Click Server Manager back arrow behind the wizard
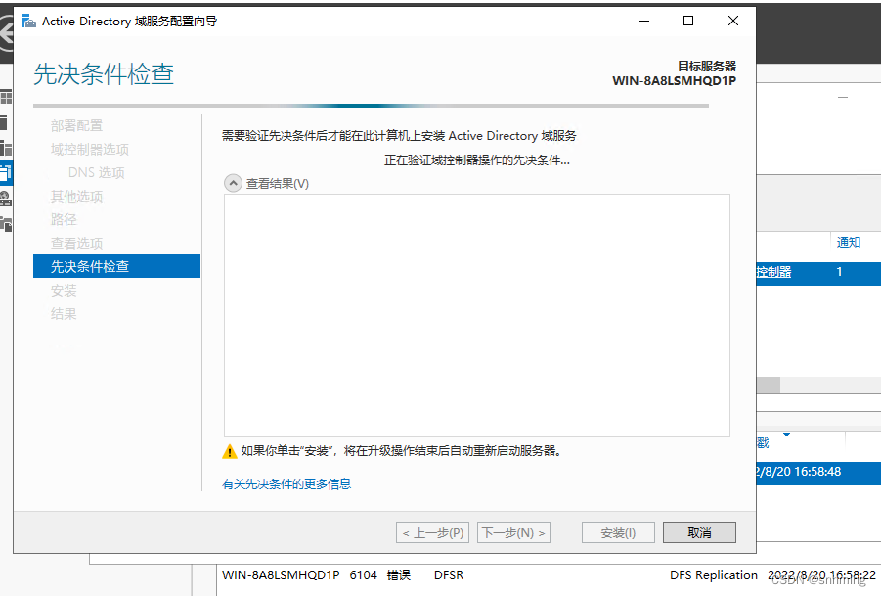Viewport: 881px width, 596px height. click(6, 35)
